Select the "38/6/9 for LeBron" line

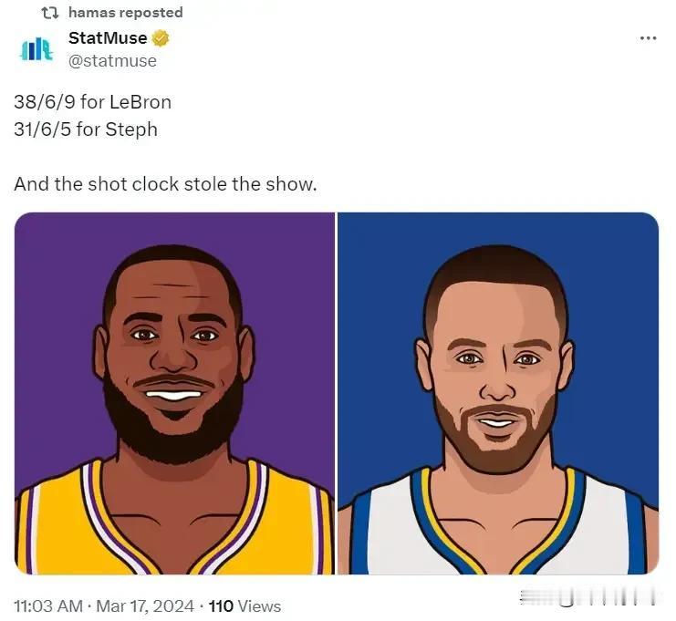click(93, 102)
